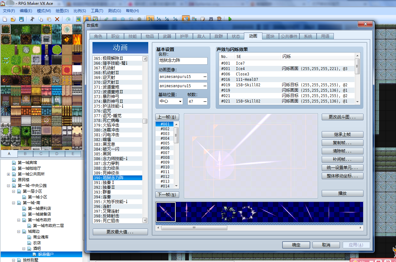Switch to Map editing mode icon
396x262 pixels.
78,19
